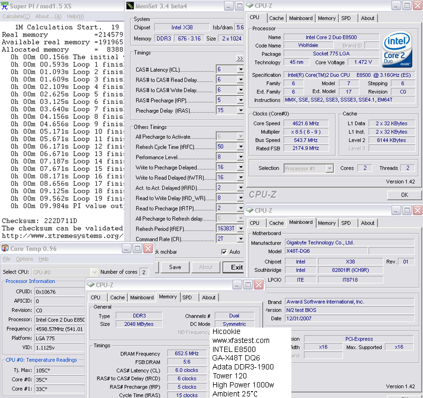The image size is (423, 398).
Task: Open the RAS# Precharge (tRP) dropdown
Action: point(241,100)
